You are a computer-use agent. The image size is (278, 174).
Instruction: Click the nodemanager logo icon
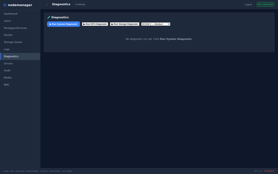tap(5, 5)
